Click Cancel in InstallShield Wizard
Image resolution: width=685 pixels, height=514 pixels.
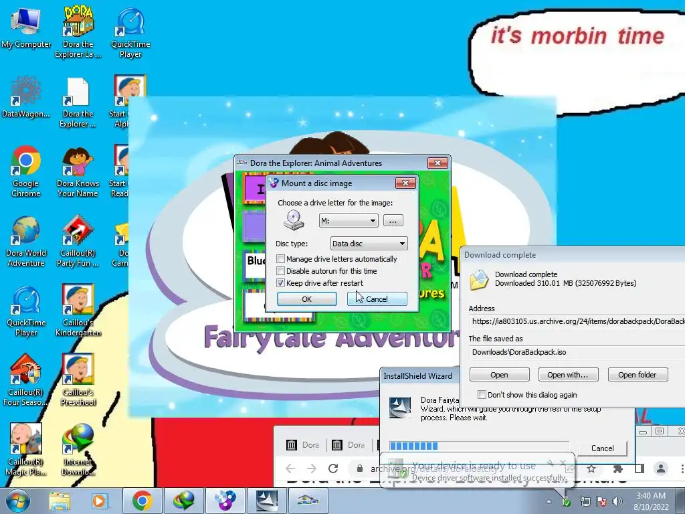click(603, 448)
